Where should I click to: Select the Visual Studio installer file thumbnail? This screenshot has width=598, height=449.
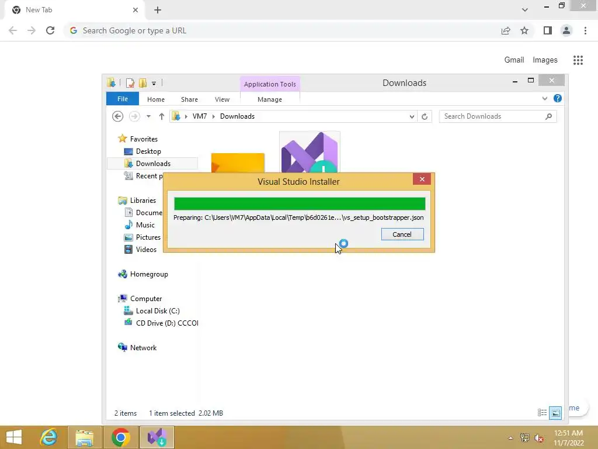click(310, 152)
